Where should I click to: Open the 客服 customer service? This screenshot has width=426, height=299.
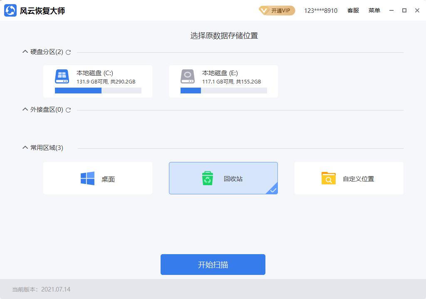pyautogui.click(x=353, y=10)
